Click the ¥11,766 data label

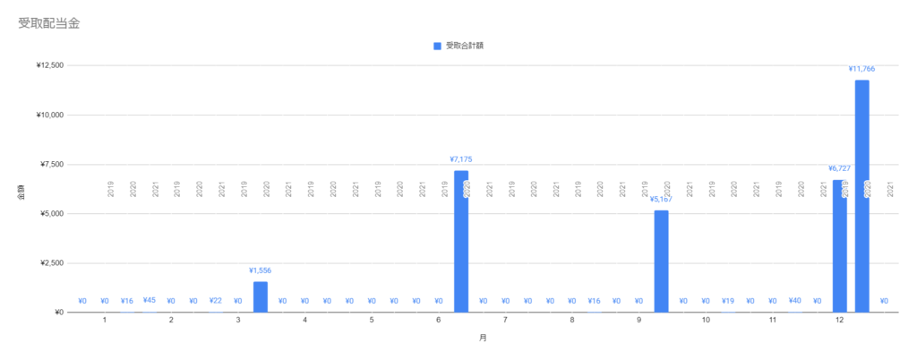862,68
